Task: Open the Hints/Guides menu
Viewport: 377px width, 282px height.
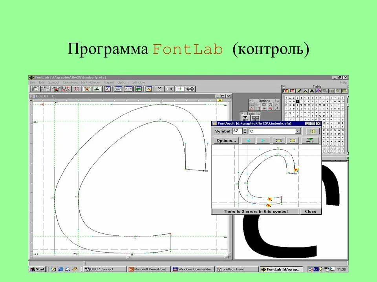Action: click(91, 82)
